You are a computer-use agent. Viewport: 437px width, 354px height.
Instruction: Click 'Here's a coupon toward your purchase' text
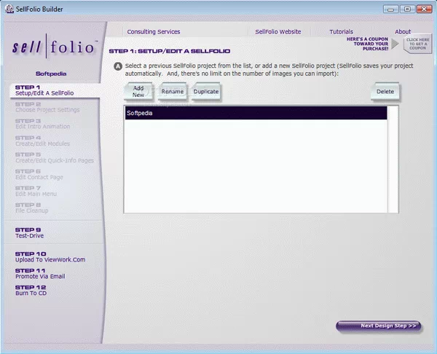coord(367,44)
